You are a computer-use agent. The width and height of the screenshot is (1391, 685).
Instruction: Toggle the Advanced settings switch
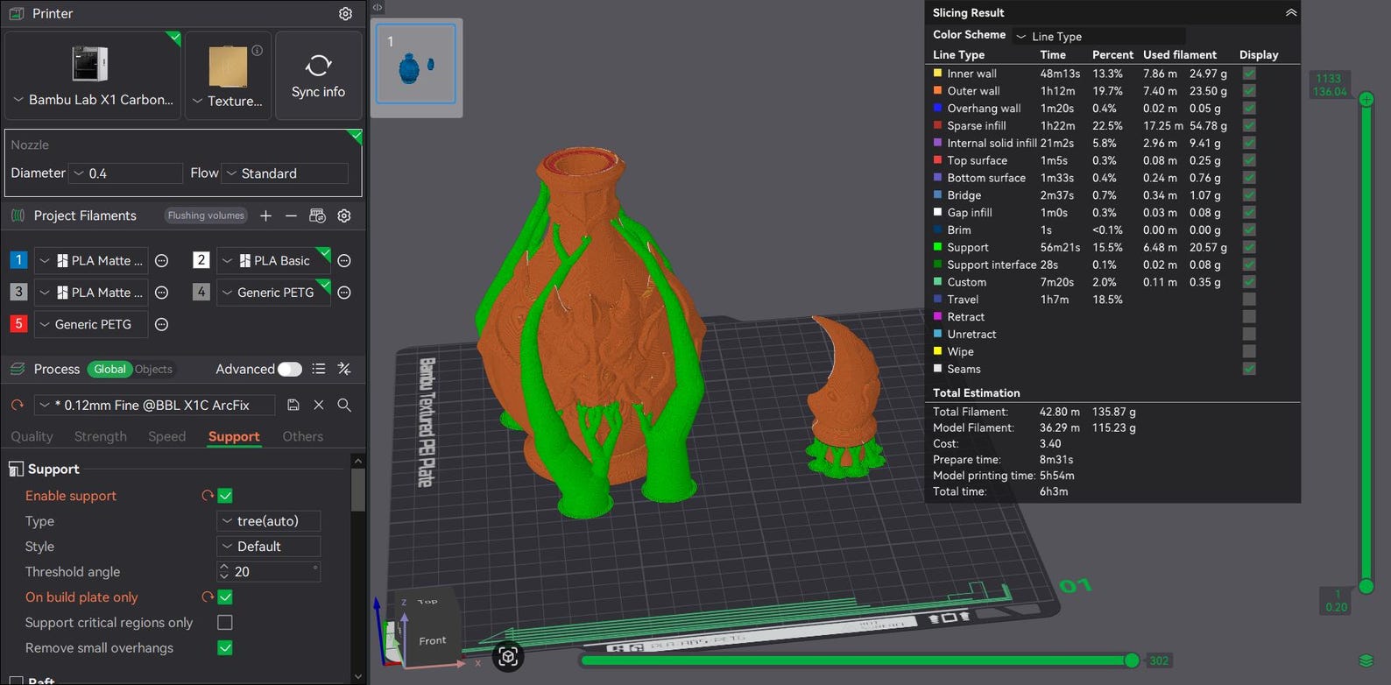click(x=290, y=369)
